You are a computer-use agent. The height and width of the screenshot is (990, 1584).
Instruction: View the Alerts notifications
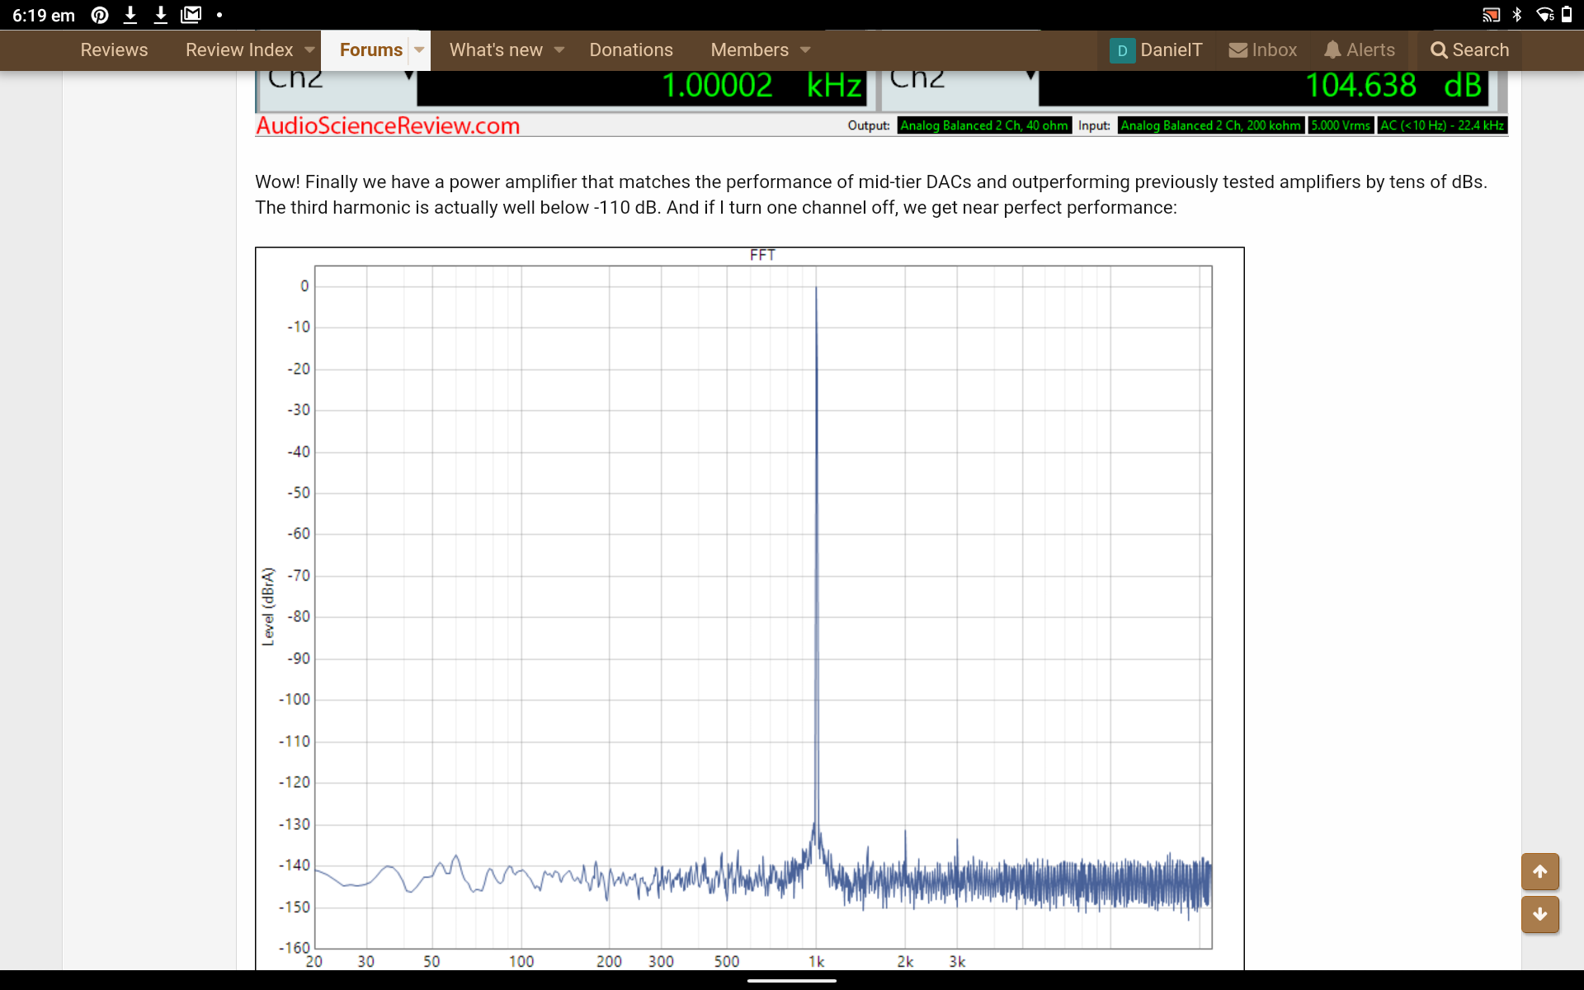(x=1360, y=50)
